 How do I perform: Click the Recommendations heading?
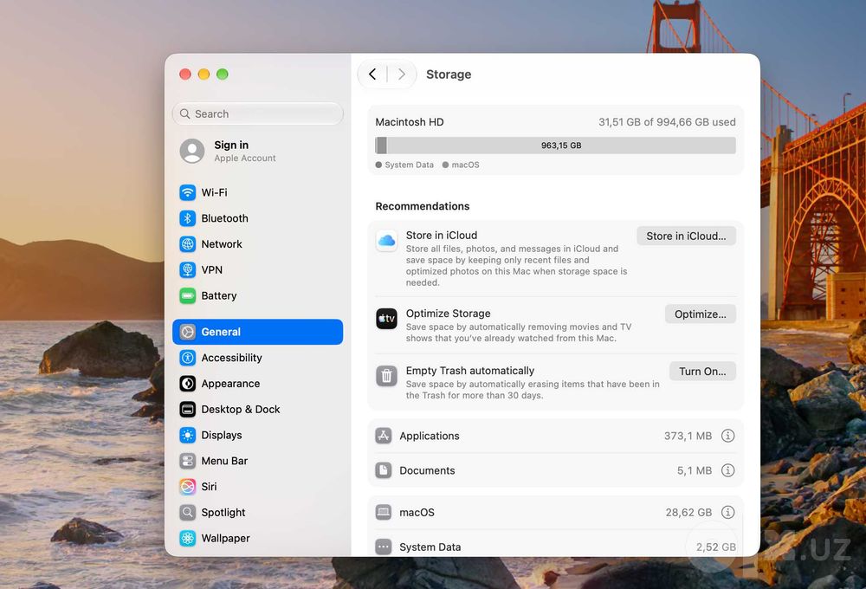coord(423,206)
